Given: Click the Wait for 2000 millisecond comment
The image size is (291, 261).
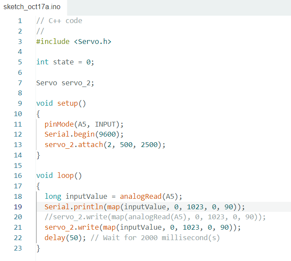Looking at the screenshot, I should (155, 238).
